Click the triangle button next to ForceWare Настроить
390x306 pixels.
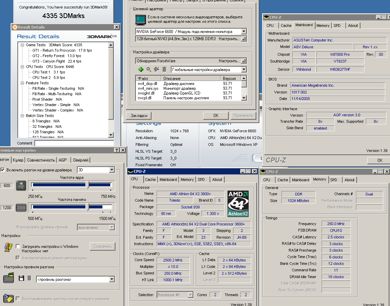coord(244,61)
